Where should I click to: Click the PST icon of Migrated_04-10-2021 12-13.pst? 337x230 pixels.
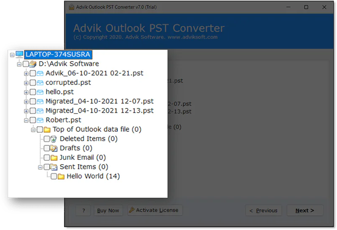tap(40, 111)
